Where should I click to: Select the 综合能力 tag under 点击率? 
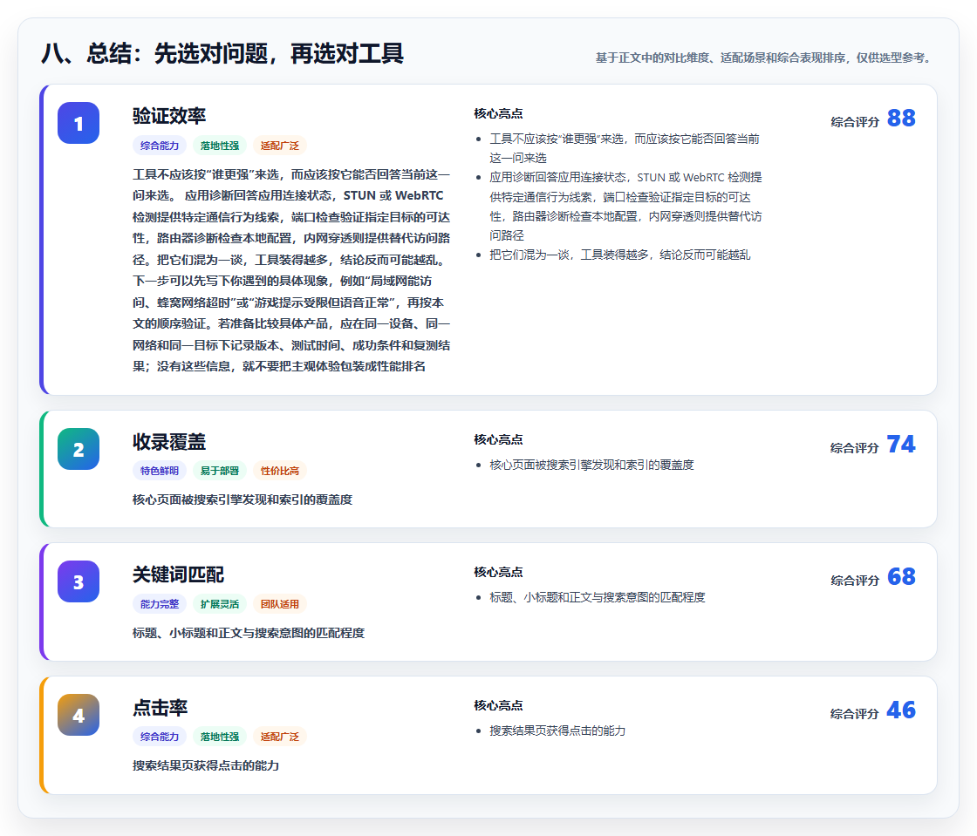[x=160, y=737]
